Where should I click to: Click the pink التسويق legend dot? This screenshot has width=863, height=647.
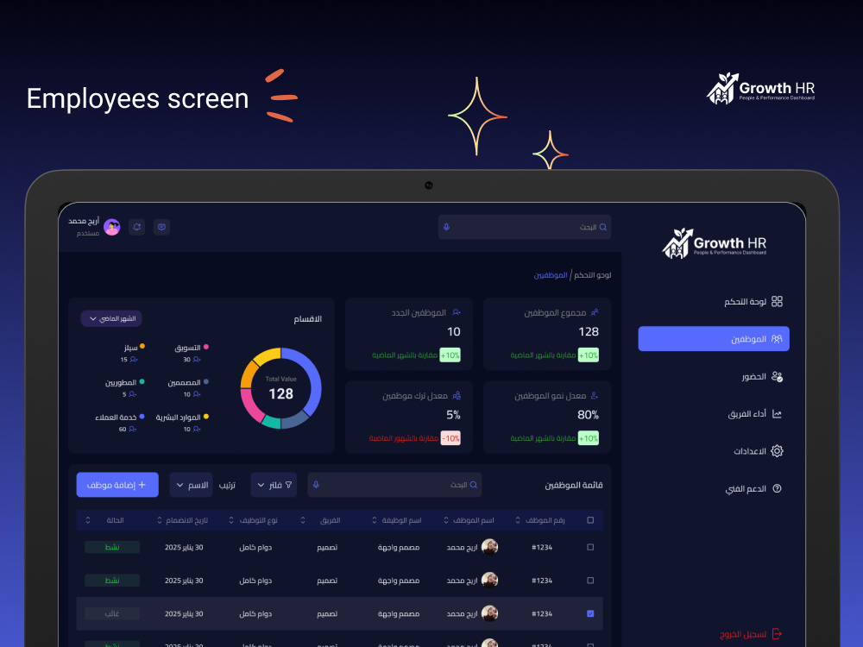pyautogui.click(x=206, y=347)
